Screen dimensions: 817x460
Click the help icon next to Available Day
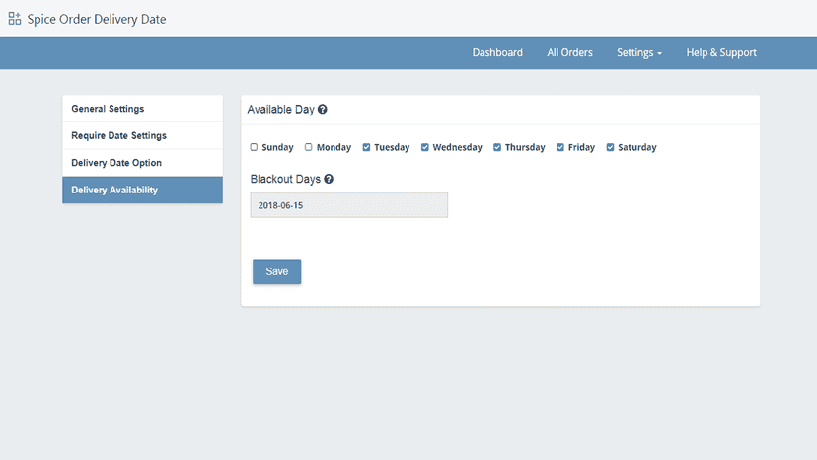point(323,109)
